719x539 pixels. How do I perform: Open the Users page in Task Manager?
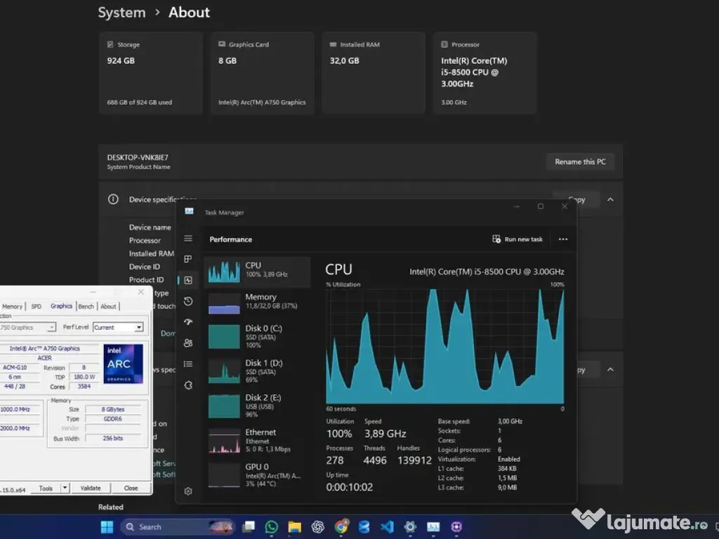(188, 343)
